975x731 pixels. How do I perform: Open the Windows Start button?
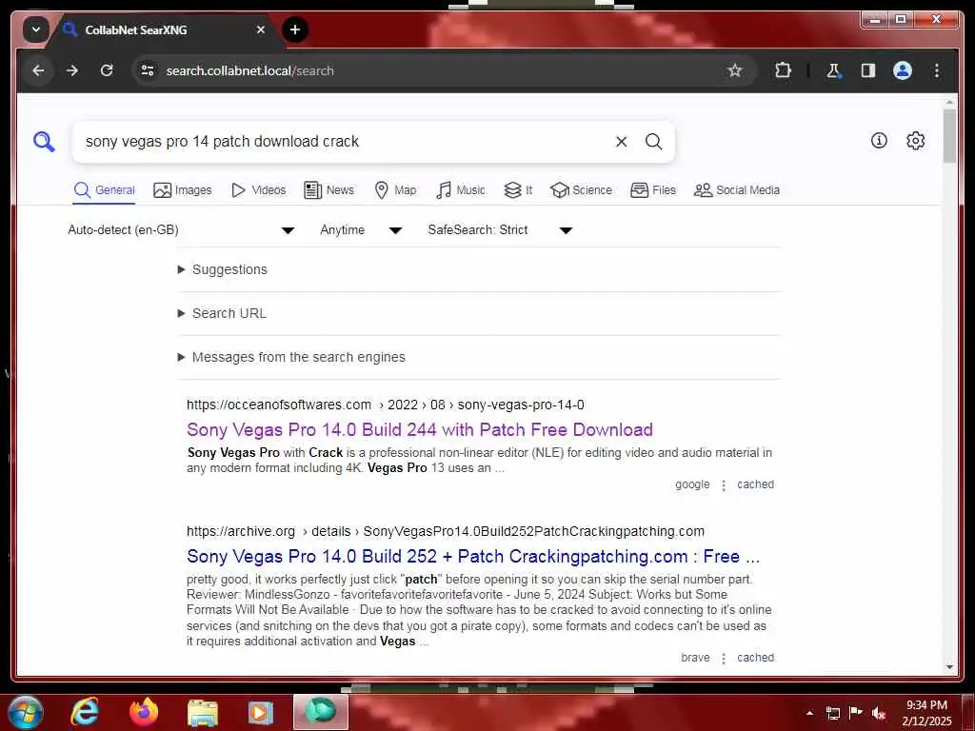point(25,712)
